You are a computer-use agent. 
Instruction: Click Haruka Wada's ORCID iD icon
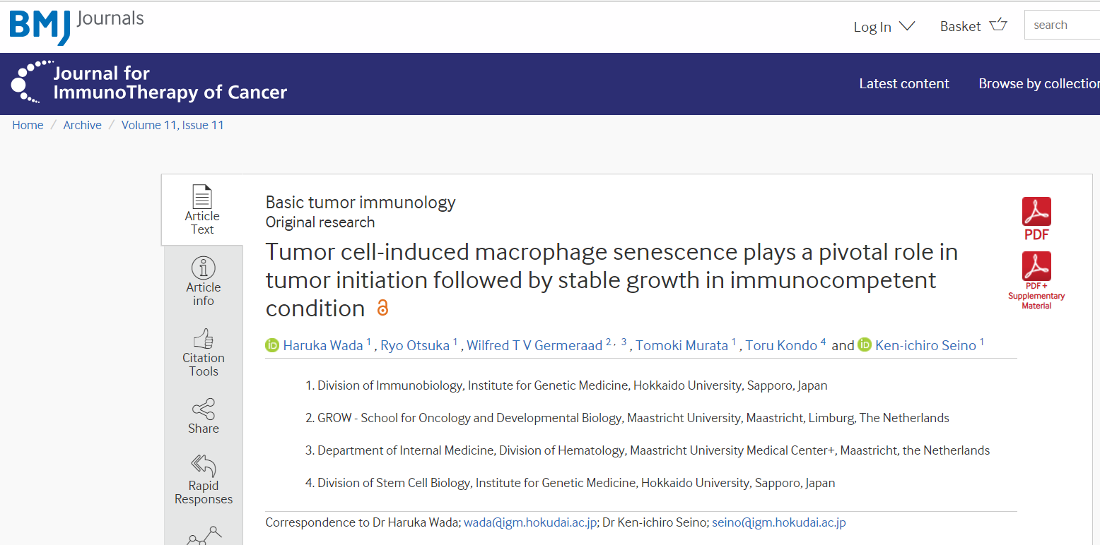tap(272, 345)
